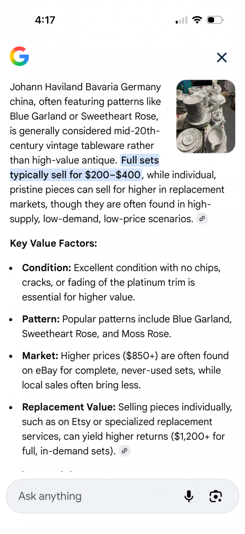Tap the cellular signal bars
Screen dimensions: 245x534
[x=181, y=20]
